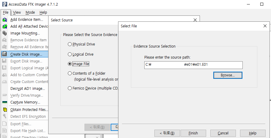Click the Add Evidence Item icon
This screenshot has width=271, height=138.
tap(4, 20)
